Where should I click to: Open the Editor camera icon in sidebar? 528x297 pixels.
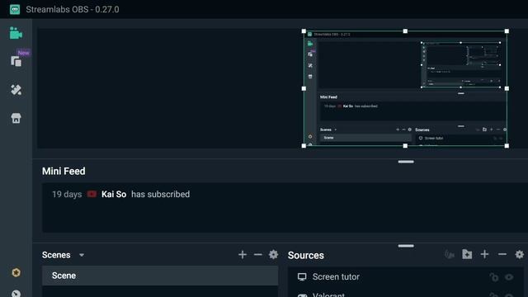point(16,33)
